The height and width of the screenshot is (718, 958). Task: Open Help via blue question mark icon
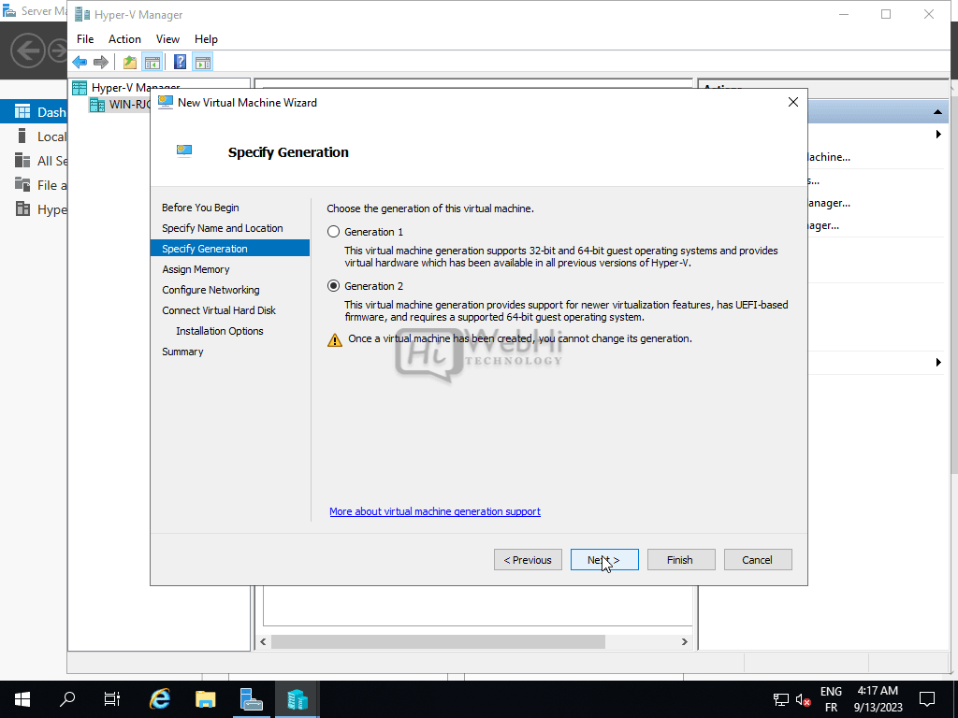[x=180, y=63]
